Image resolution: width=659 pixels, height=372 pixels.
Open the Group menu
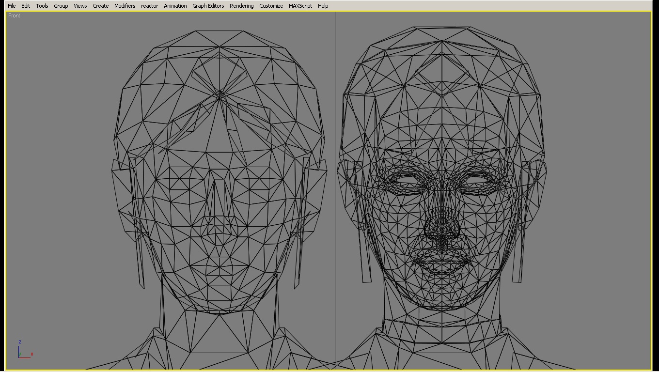click(x=61, y=6)
